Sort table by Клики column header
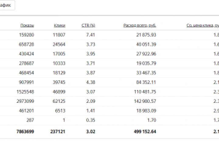 click(59, 26)
